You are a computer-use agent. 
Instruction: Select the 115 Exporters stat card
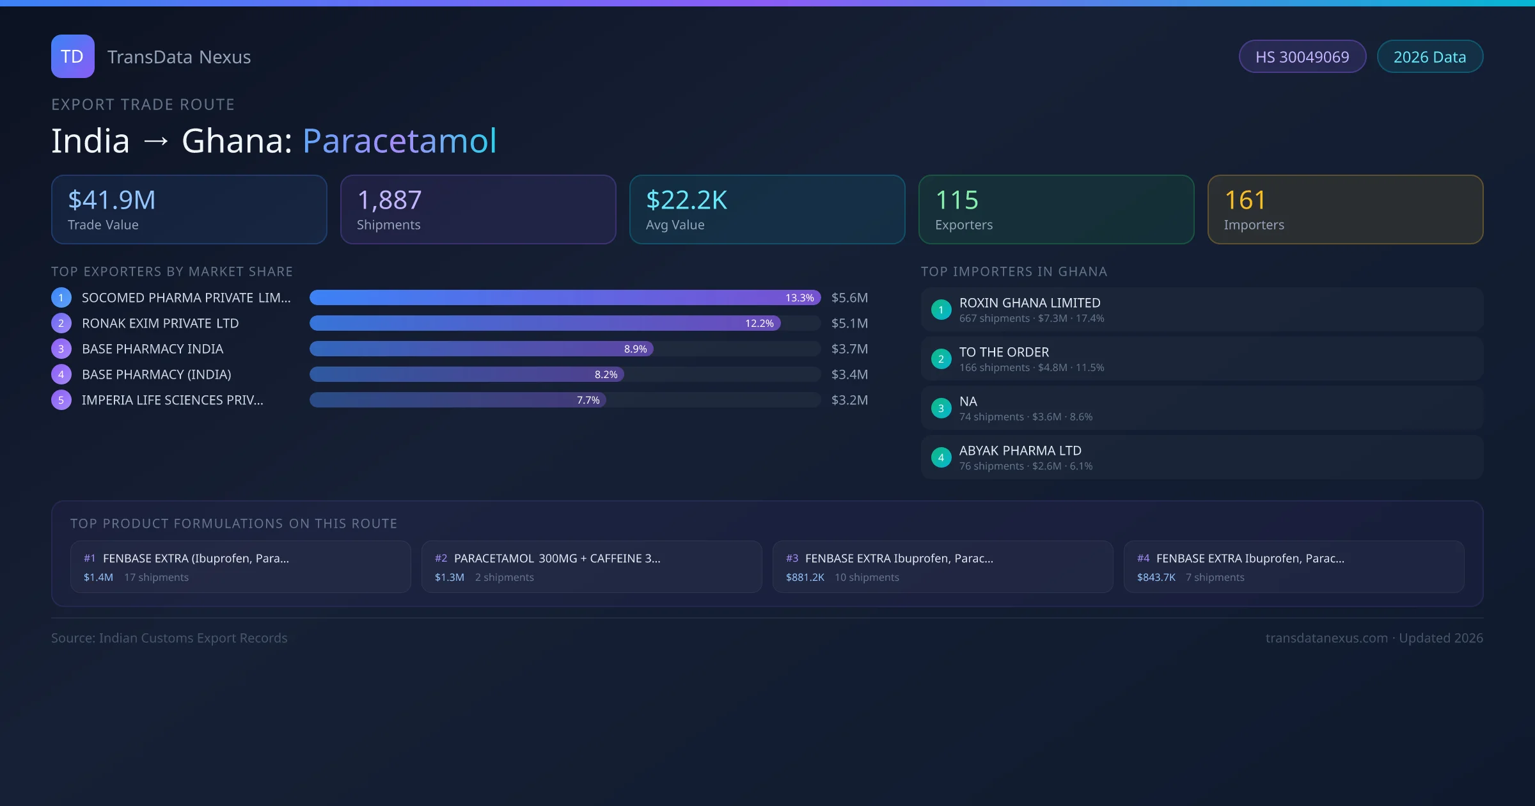(1056, 210)
